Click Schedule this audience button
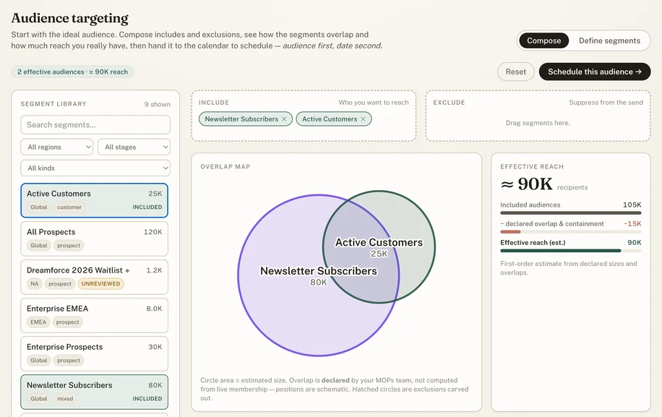 (x=595, y=72)
